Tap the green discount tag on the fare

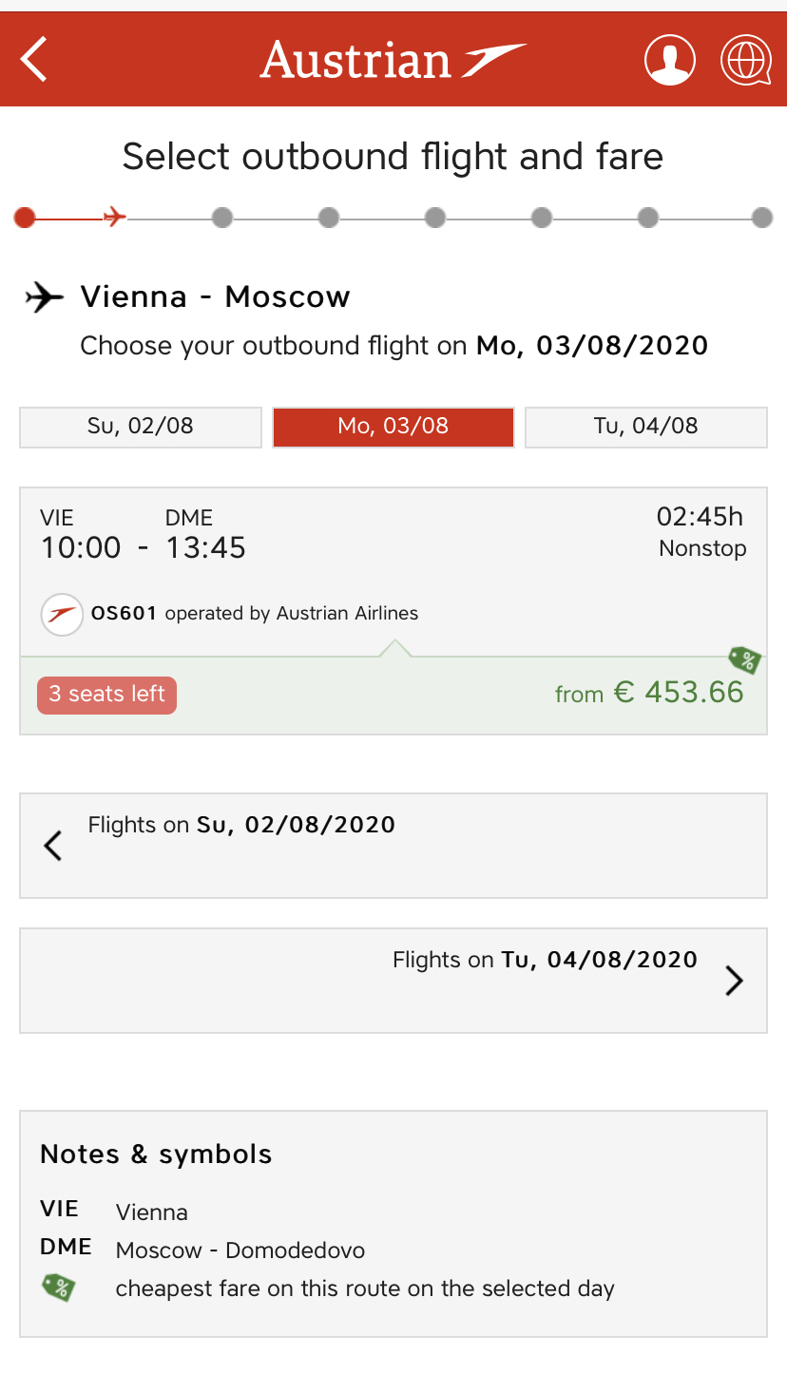coord(745,659)
